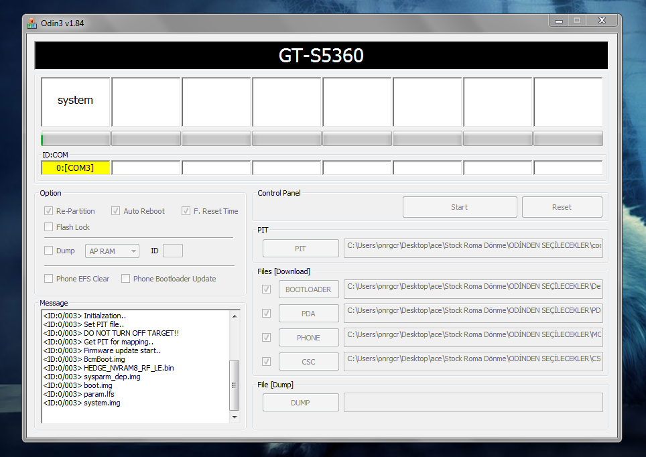Enable the Dump checkbox
This screenshot has height=457, width=646.
[49, 251]
